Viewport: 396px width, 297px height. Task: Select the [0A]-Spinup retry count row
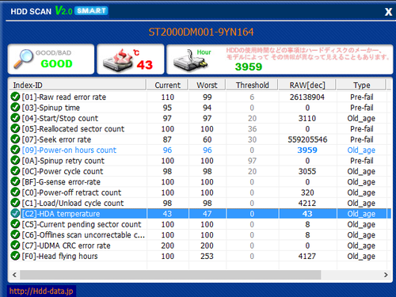pos(200,161)
